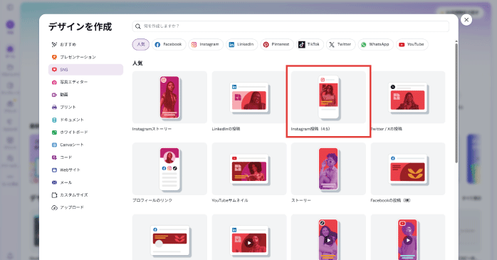Filter by YouTube chip

412,44
